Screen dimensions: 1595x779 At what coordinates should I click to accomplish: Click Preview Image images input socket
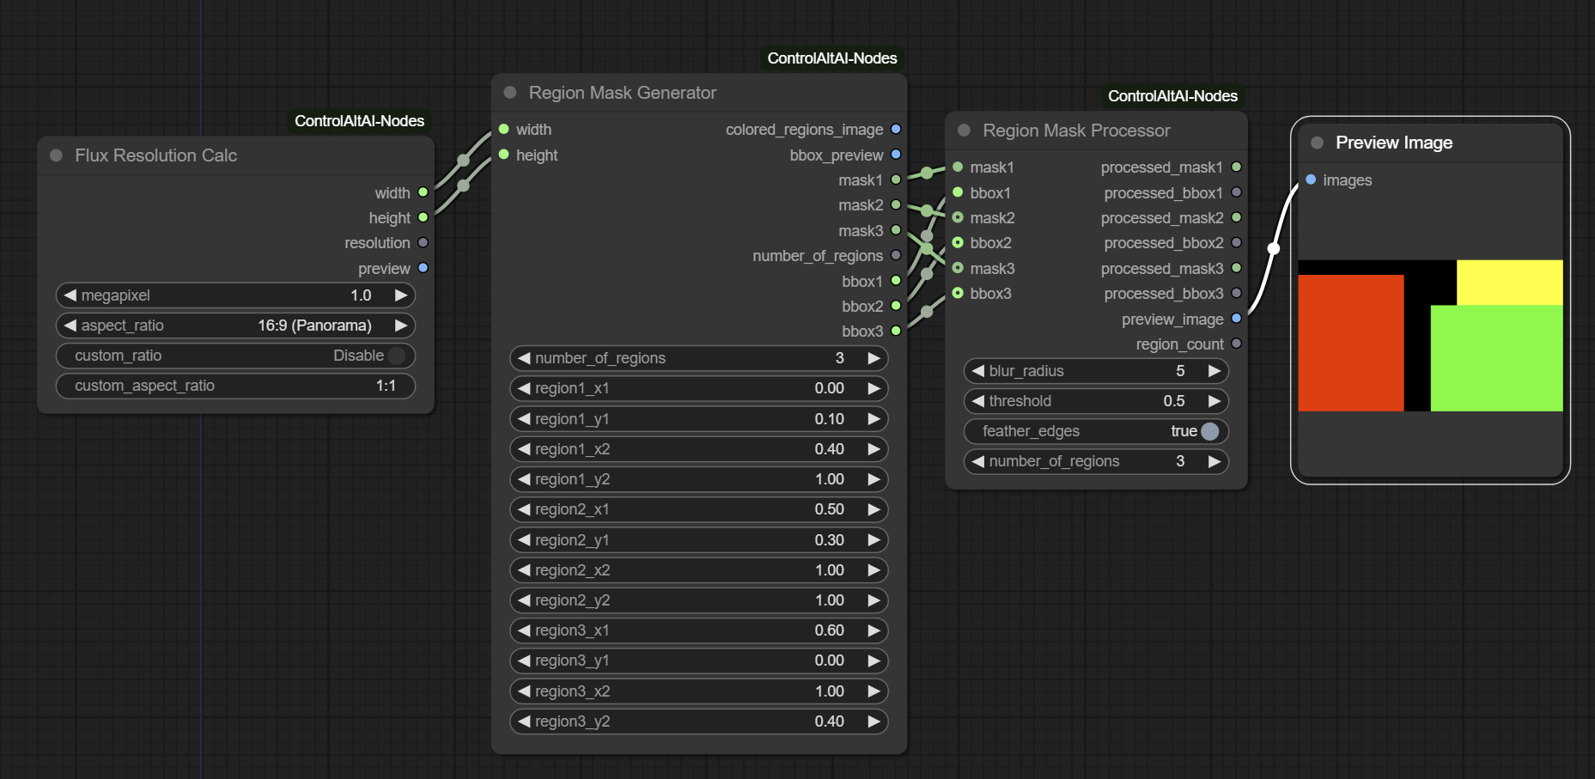coord(1311,180)
